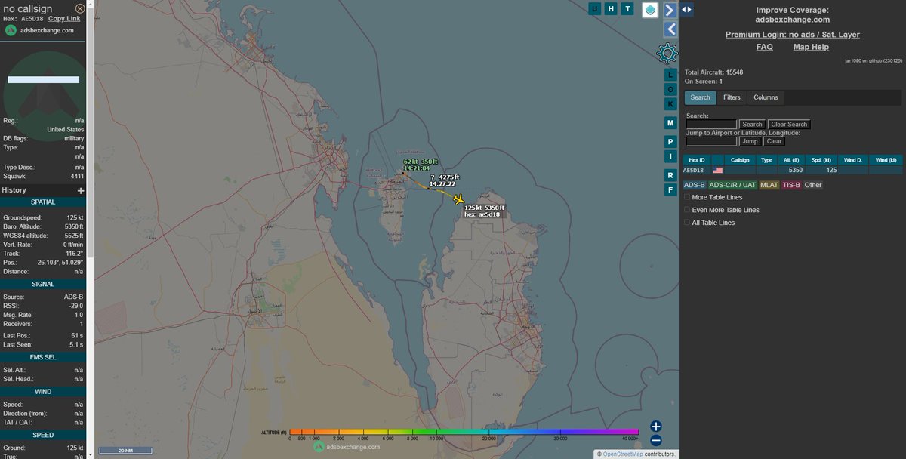Toggle the O map button

pyautogui.click(x=670, y=89)
